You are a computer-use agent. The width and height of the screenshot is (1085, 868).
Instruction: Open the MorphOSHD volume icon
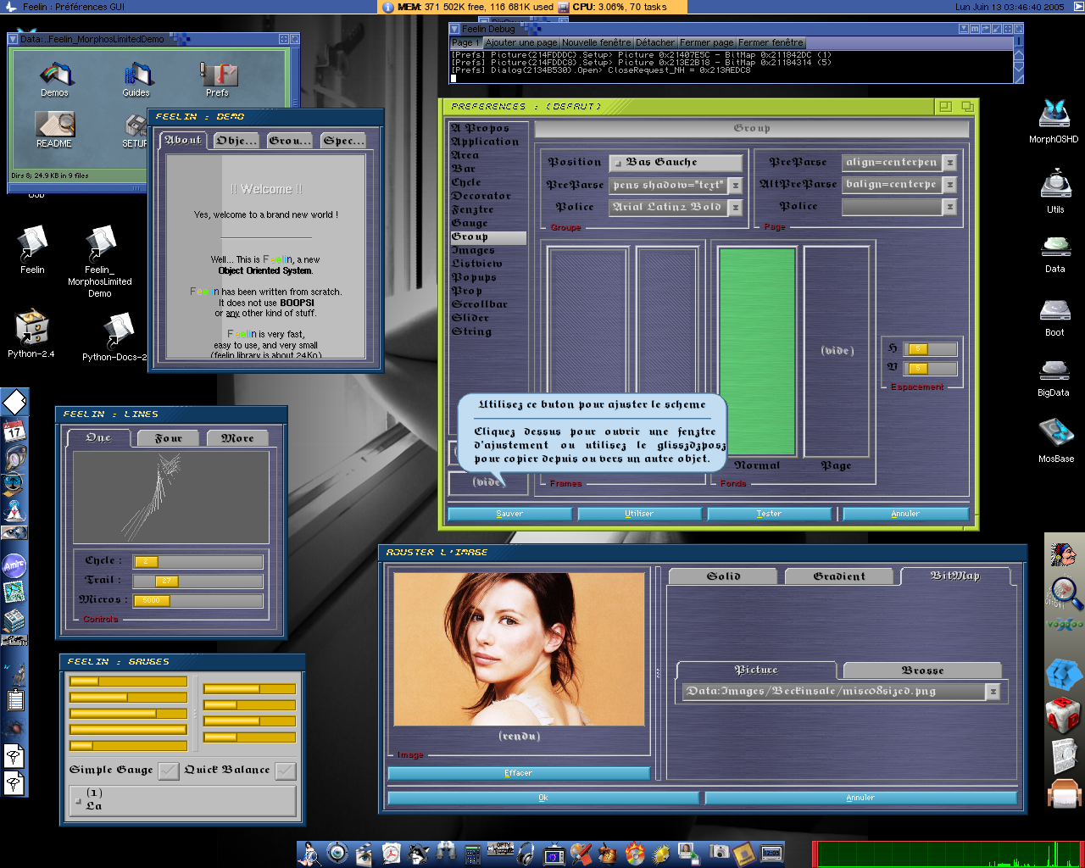click(1054, 114)
